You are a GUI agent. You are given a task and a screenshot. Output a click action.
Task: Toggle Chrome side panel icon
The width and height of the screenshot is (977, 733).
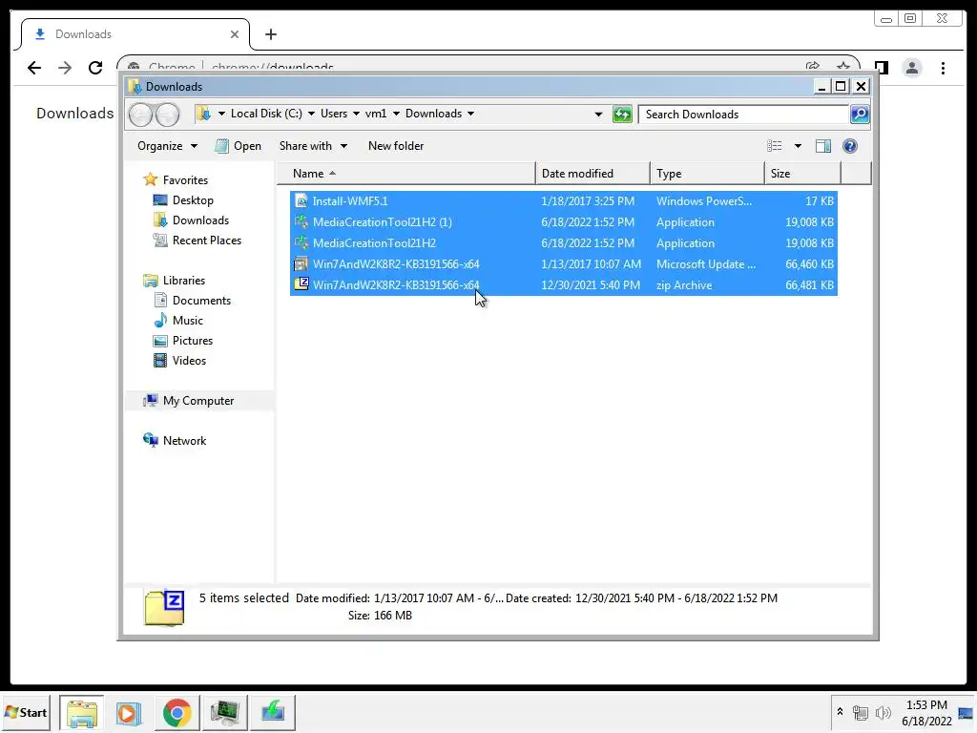[x=881, y=68]
